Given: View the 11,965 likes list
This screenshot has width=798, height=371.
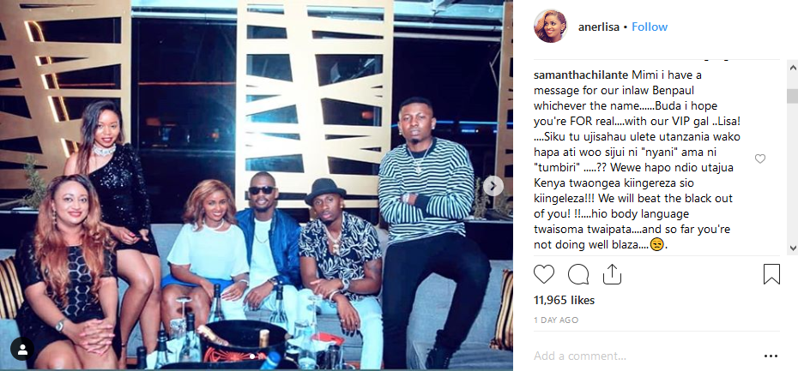Looking at the screenshot, I should (x=564, y=301).
